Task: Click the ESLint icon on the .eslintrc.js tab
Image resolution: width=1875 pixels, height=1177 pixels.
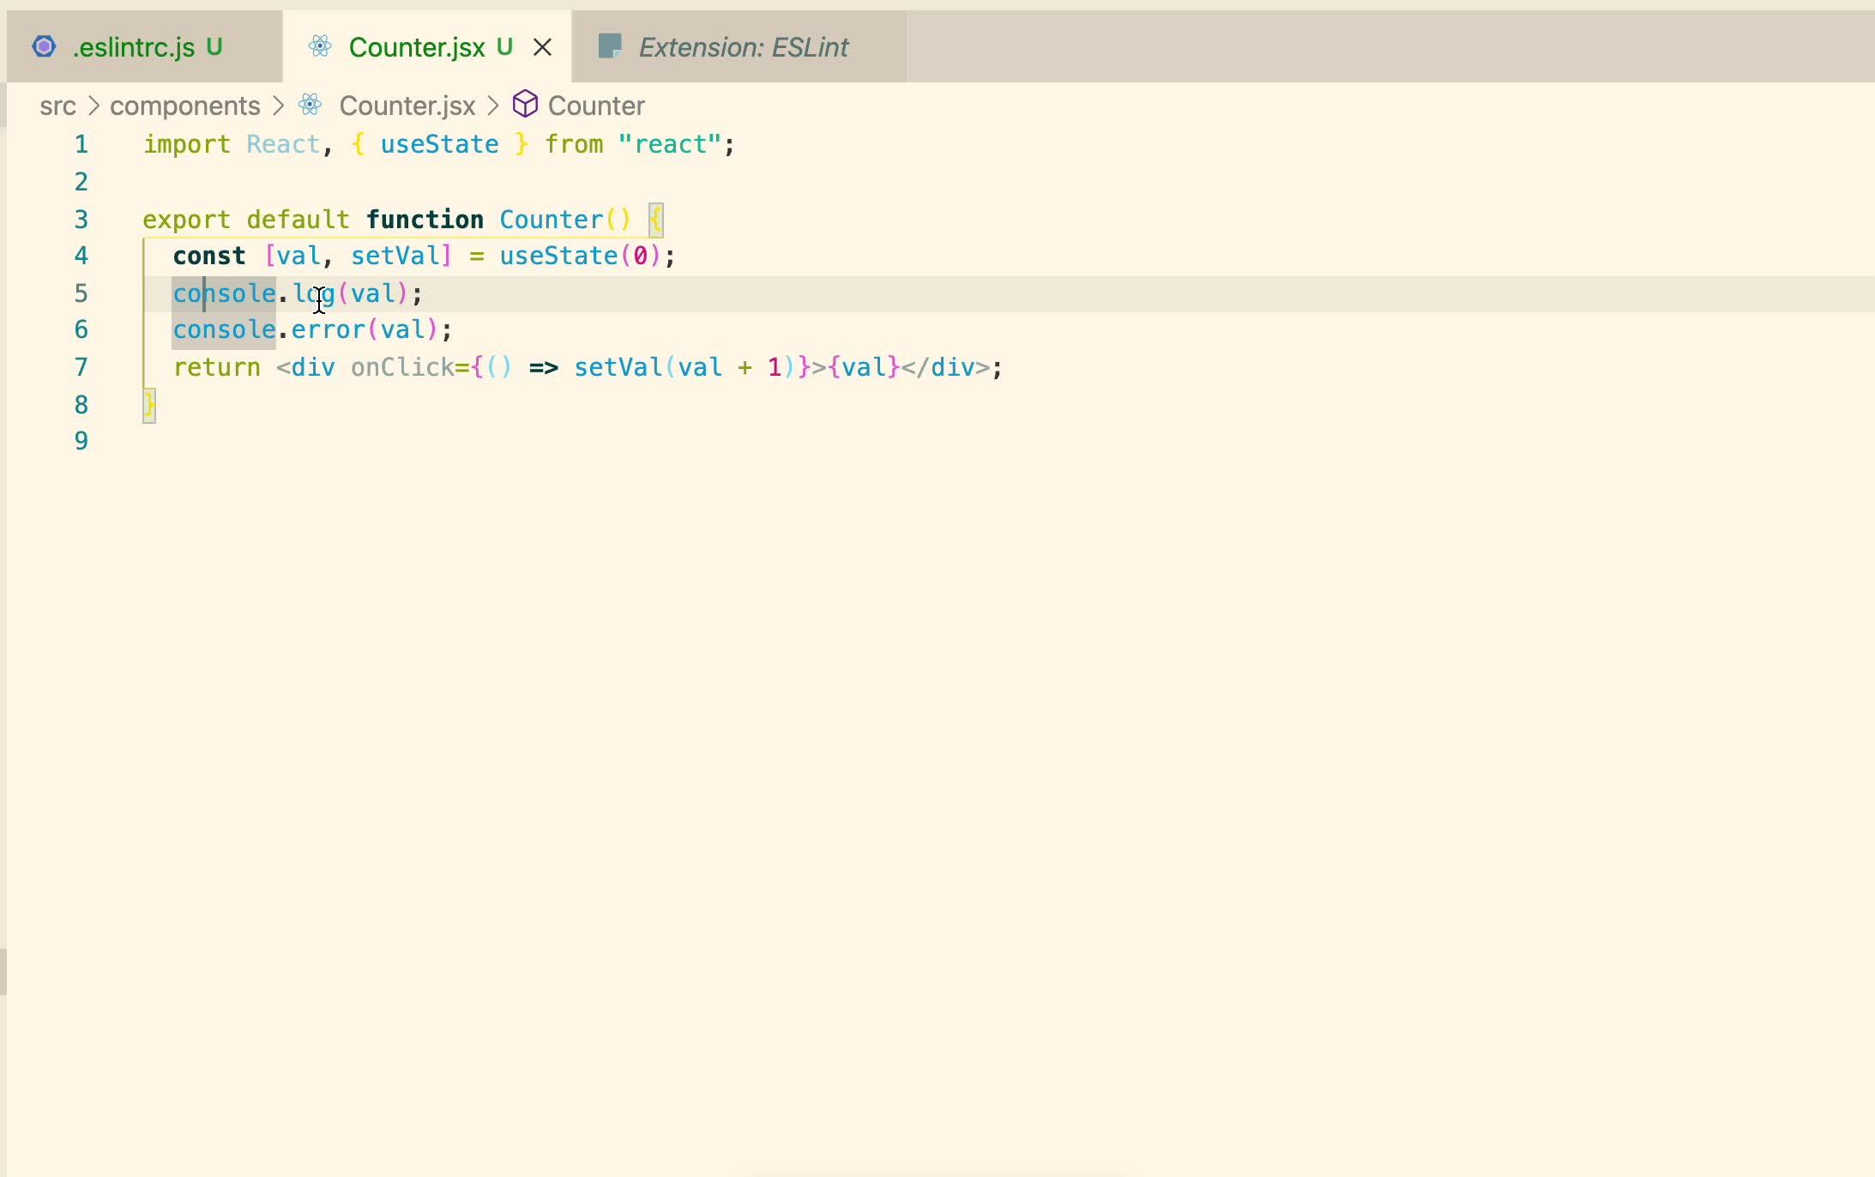Action: (44, 45)
